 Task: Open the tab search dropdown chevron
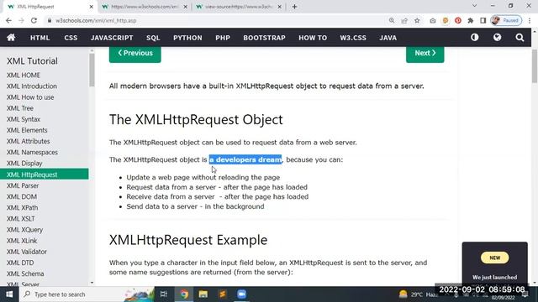[474, 6]
